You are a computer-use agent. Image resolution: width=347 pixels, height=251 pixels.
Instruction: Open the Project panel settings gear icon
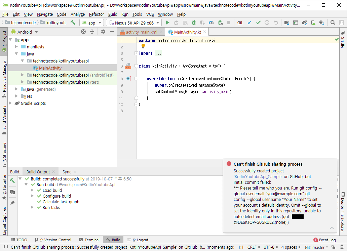point(103,32)
